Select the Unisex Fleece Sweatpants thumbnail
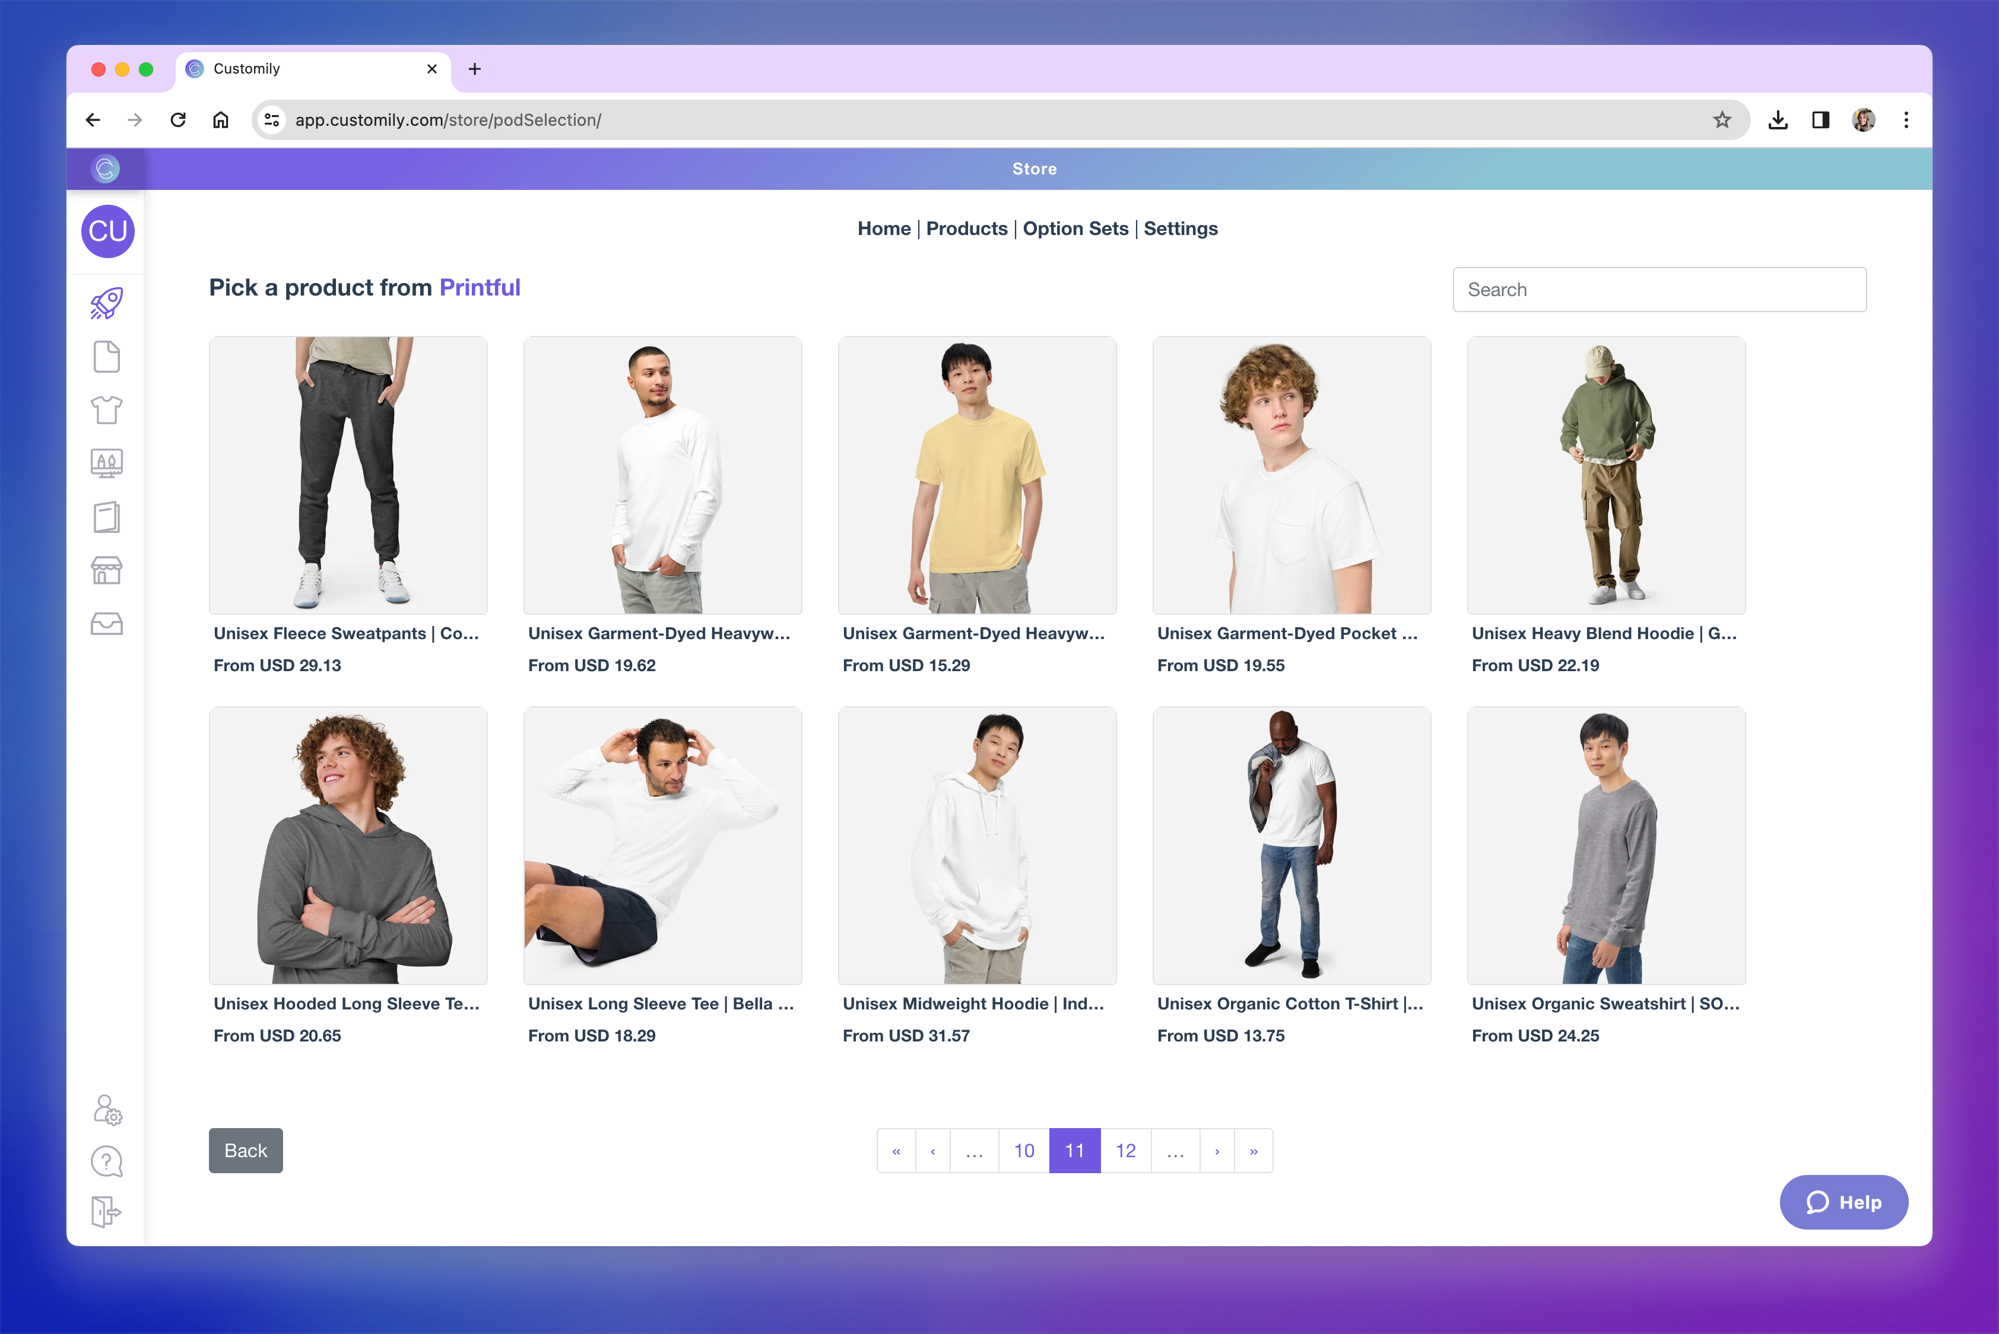The height and width of the screenshot is (1334, 1999). click(347, 475)
